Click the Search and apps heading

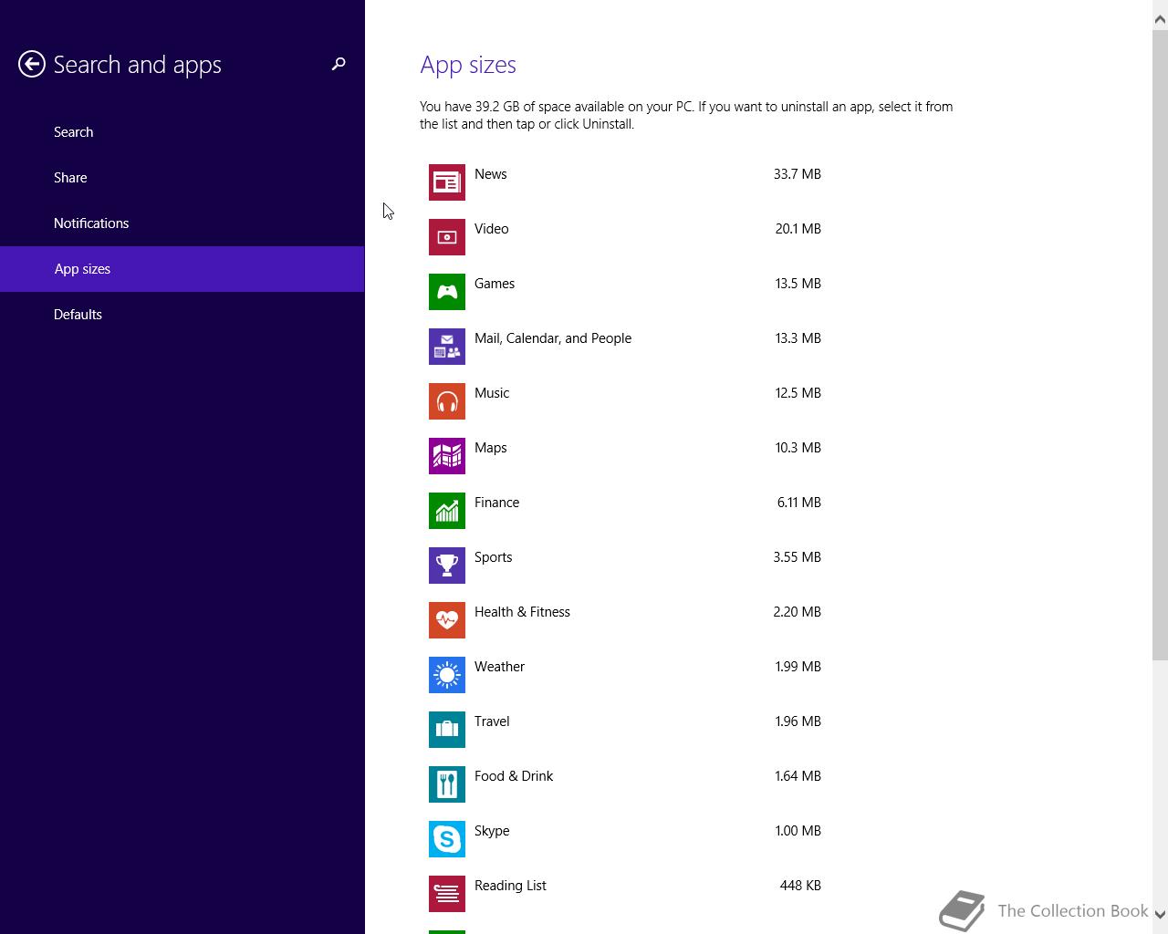pyautogui.click(x=137, y=65)
